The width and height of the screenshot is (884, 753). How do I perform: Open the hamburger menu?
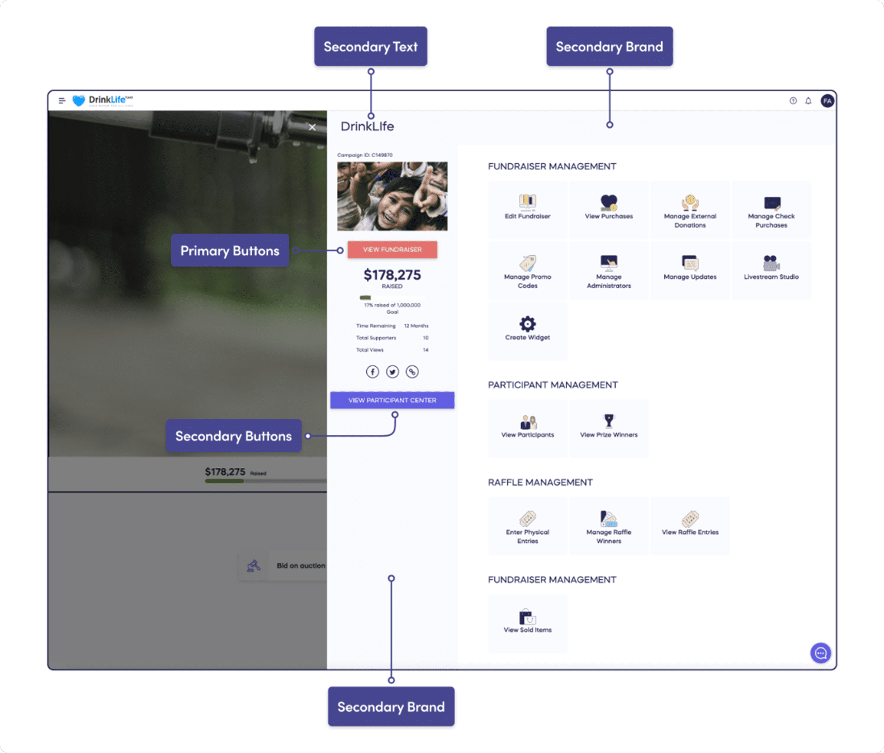(62, 101)
